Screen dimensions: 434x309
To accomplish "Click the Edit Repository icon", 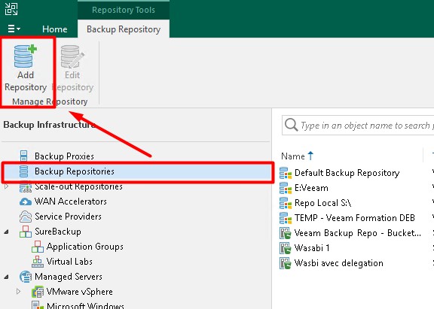I will [x=72, y=56].
